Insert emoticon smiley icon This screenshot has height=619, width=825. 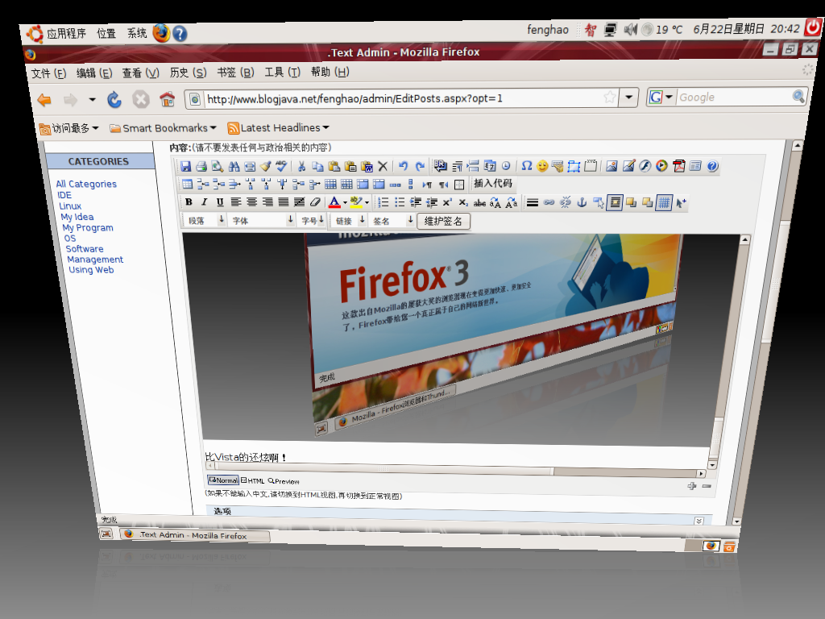click(x=542, y=166)
